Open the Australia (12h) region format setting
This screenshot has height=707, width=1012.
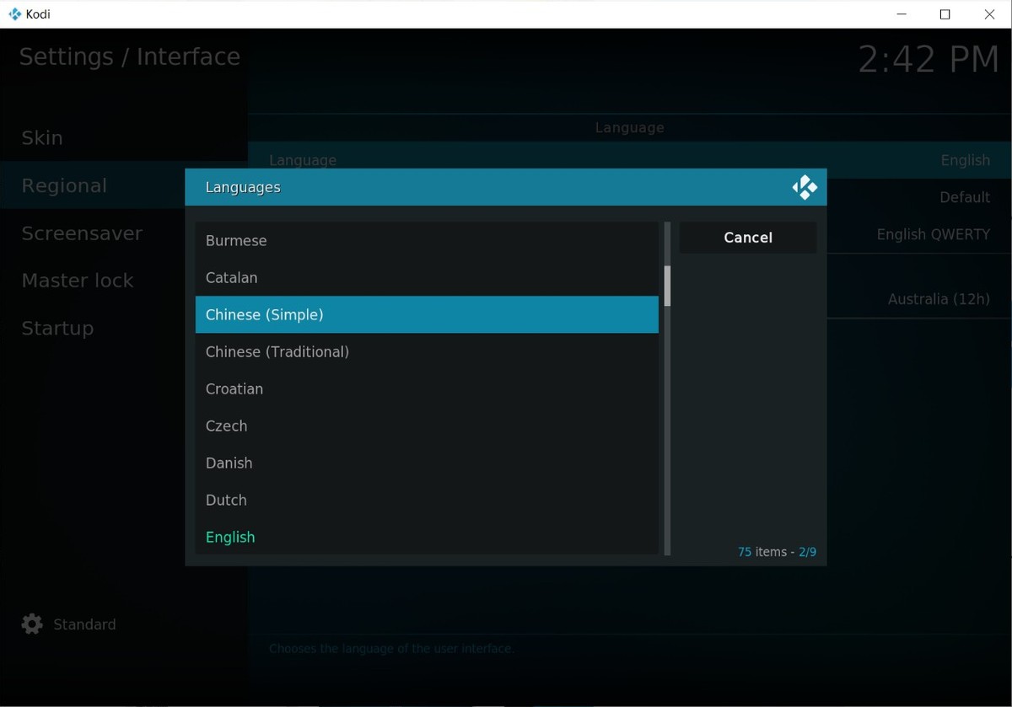click(x=939, y=299)
